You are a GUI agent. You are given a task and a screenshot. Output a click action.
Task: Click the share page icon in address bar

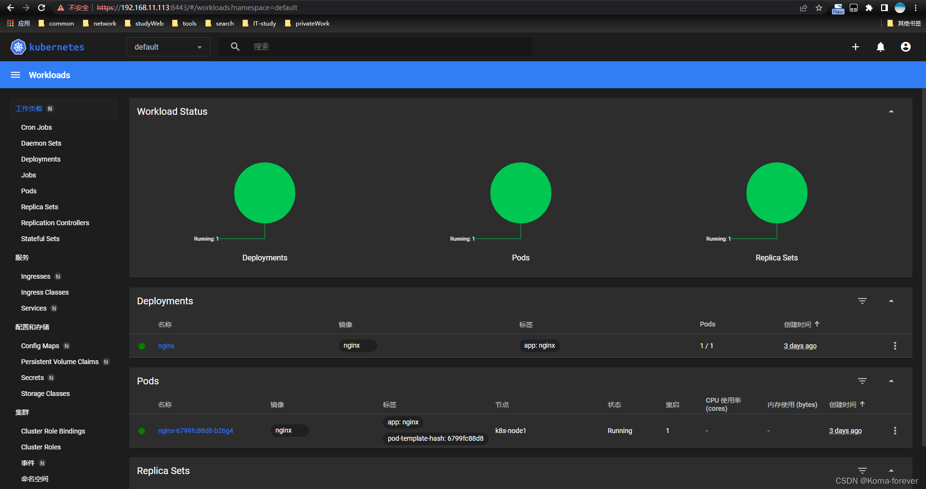[x=803, y=8]
